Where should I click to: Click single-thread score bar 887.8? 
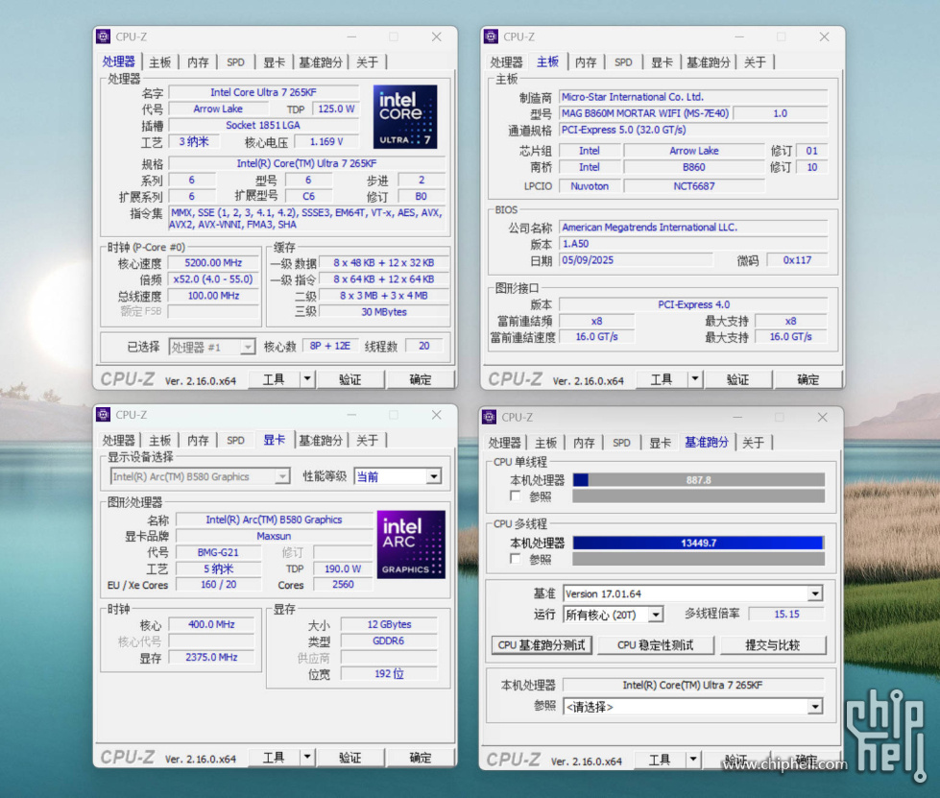tap(699, 479)
